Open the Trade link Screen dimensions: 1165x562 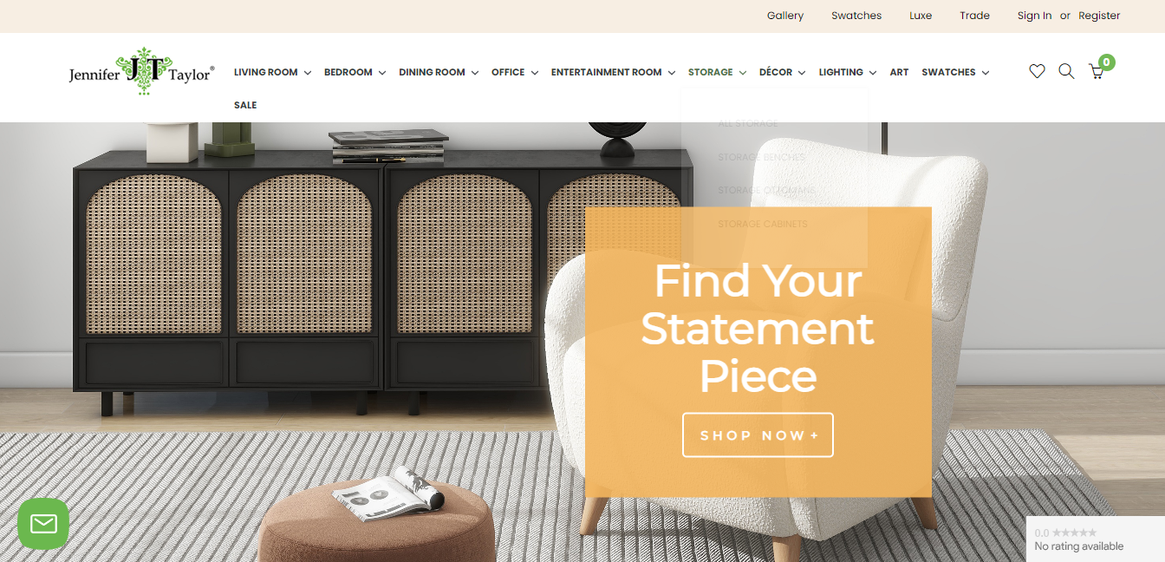[975, 16]
